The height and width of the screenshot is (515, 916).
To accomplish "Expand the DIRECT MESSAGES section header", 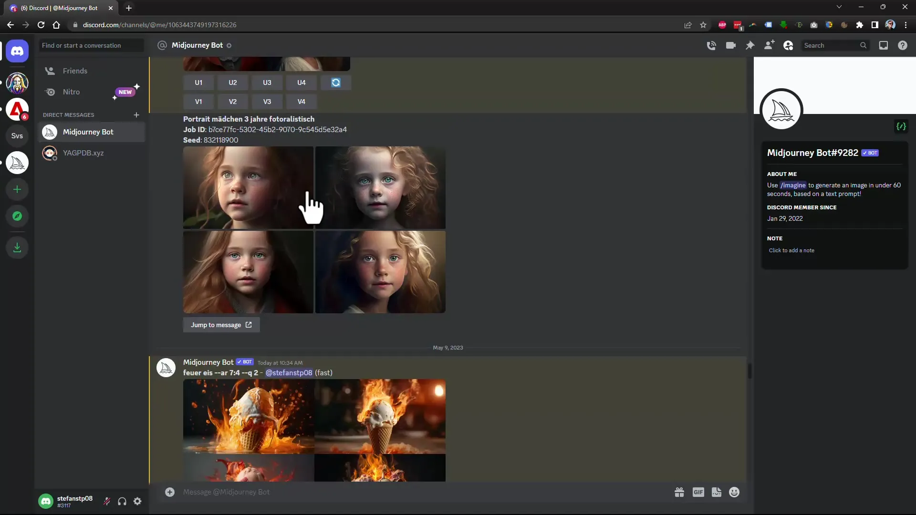I will [69, 114].
